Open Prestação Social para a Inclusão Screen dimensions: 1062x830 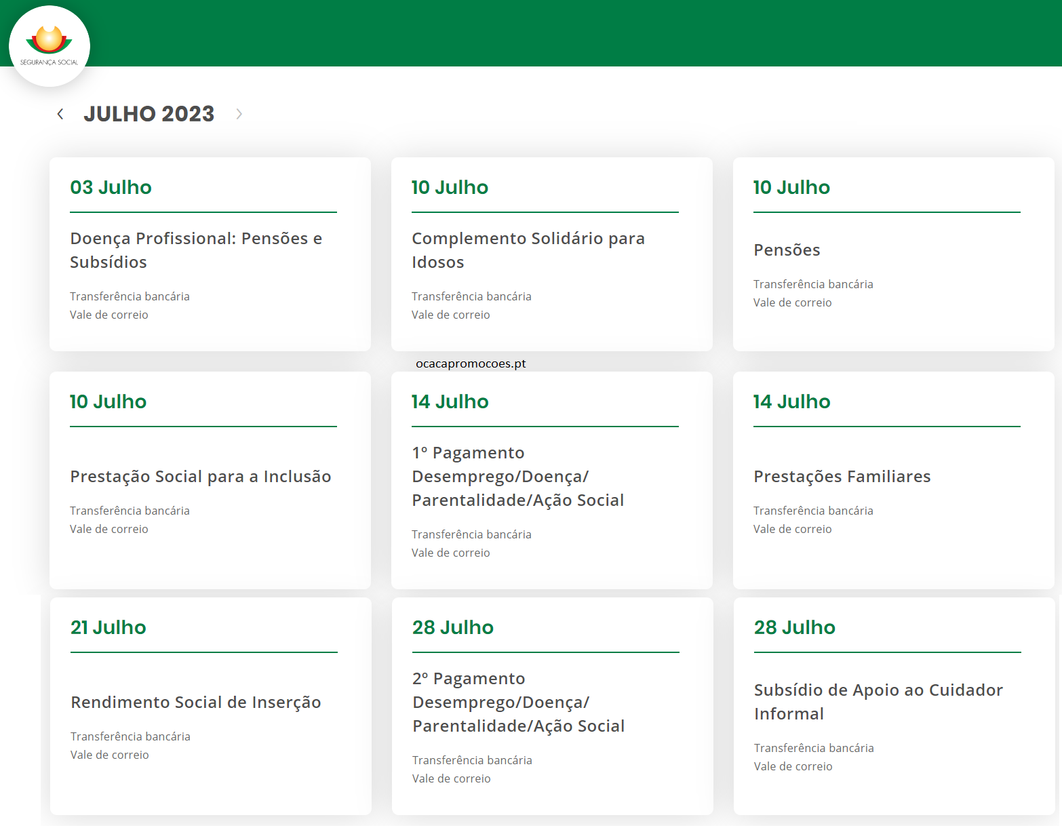pyautogui.click(x=200, y=477)
